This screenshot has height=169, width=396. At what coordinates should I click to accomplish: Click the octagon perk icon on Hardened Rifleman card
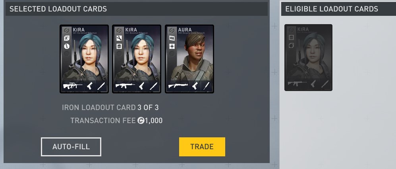[66, 46]
